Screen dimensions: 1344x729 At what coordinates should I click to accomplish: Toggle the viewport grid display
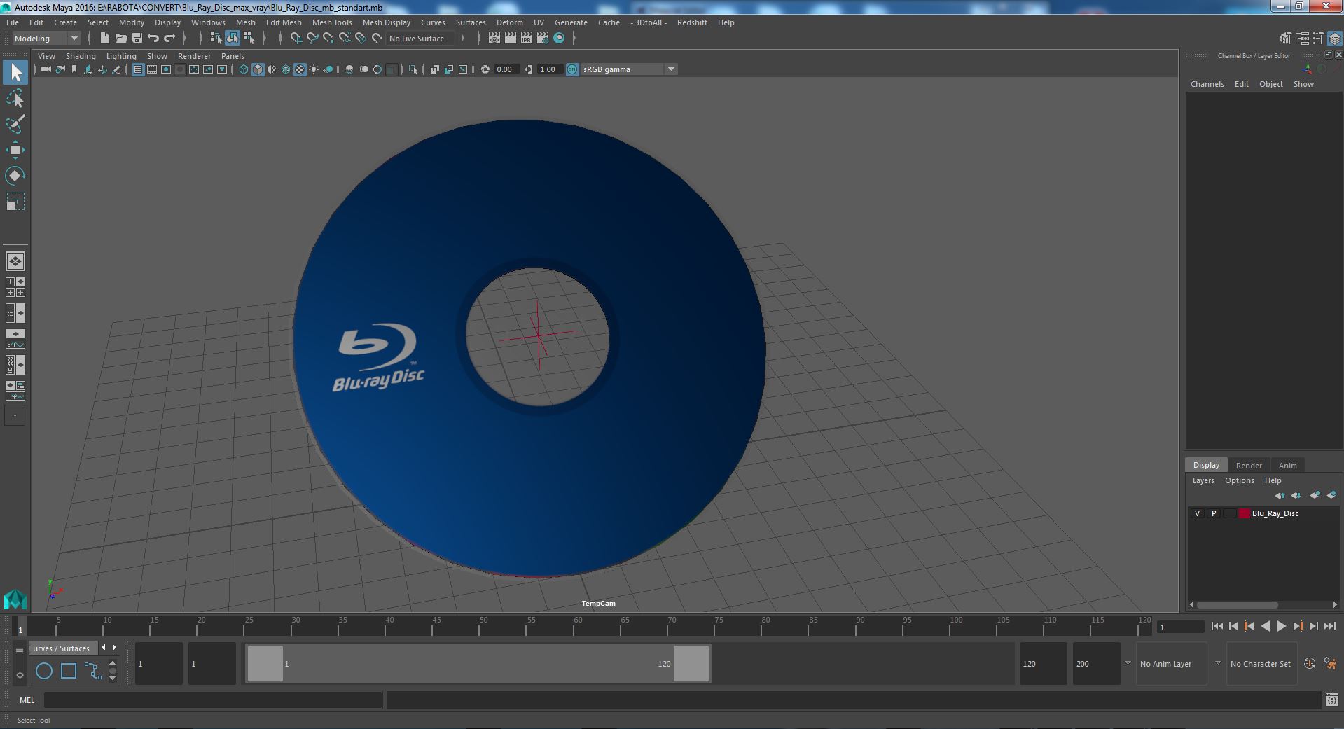click(x=138, y=69)
